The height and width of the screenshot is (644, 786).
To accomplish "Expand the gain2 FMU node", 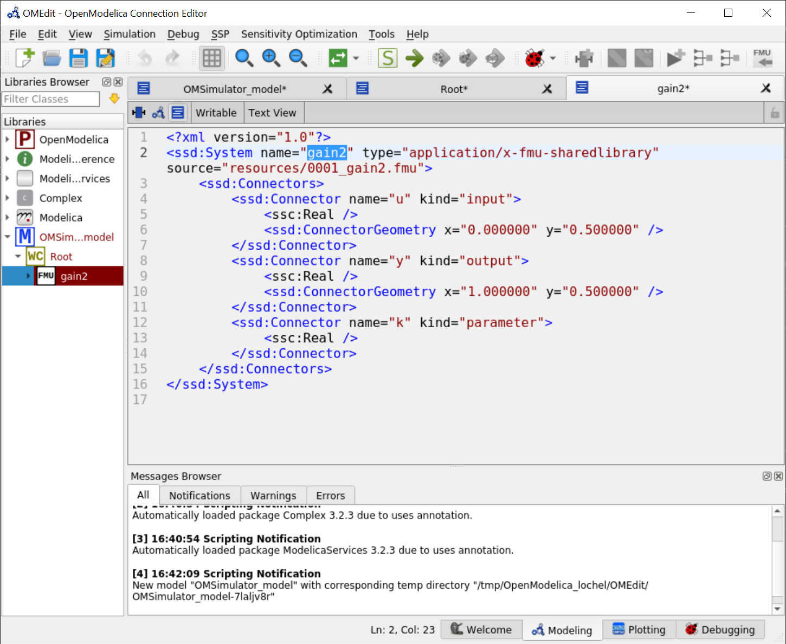I will 29,276.
